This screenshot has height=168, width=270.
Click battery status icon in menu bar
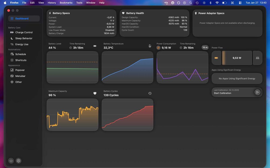pyautogui.click(x=225, y=3)
